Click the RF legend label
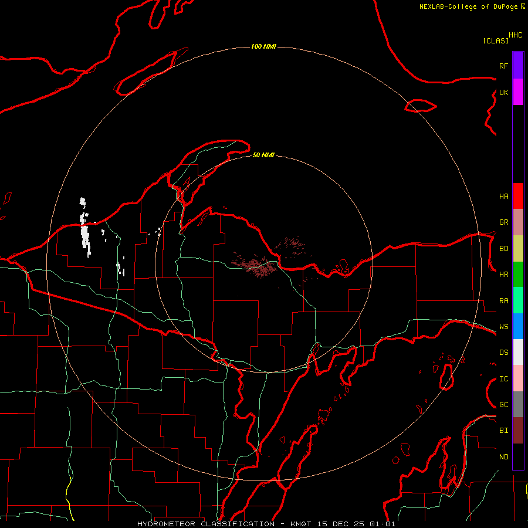The image size is (528, 528). [x=503, y=66]
